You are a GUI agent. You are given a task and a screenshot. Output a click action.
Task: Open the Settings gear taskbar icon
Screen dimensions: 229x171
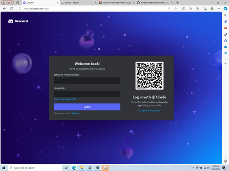(x=90, y=168)
